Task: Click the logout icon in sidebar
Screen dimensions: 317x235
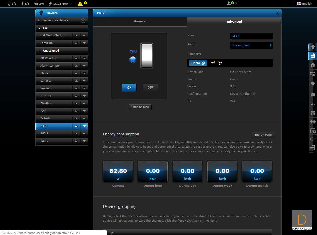Action: 313,148
